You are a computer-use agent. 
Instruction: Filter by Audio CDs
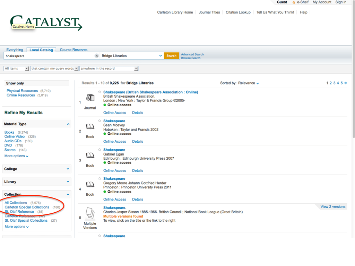tap(13, 141)
